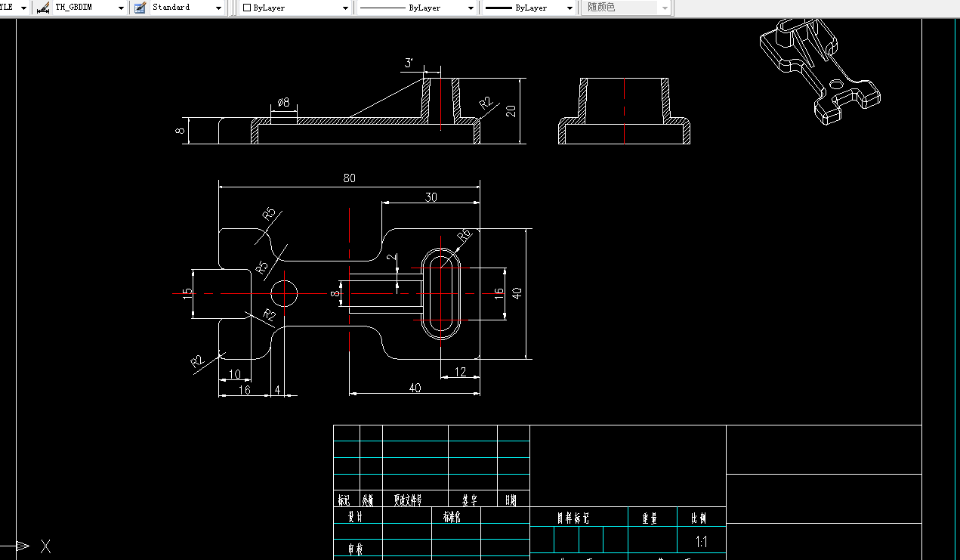The image size is (960, 560).
Task: Click the white ByLayer color swatch box
Action: (247, 8)
